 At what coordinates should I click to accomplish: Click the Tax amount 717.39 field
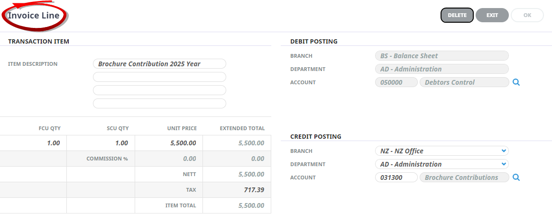tap(237, 190)
